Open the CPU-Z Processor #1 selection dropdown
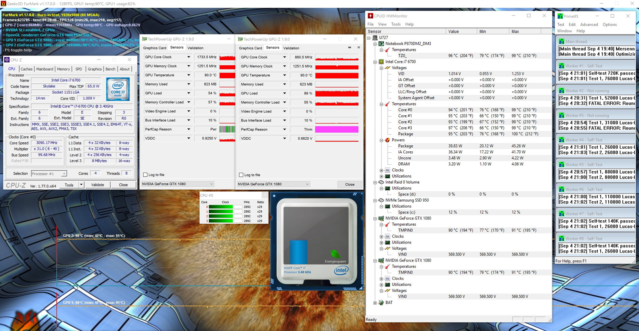 pos(49,174)
